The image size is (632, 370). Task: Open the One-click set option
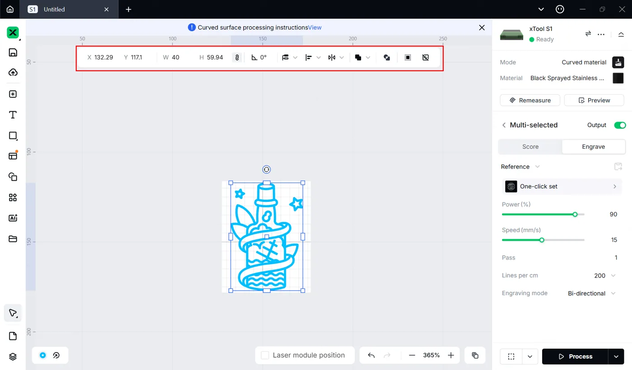562,187
